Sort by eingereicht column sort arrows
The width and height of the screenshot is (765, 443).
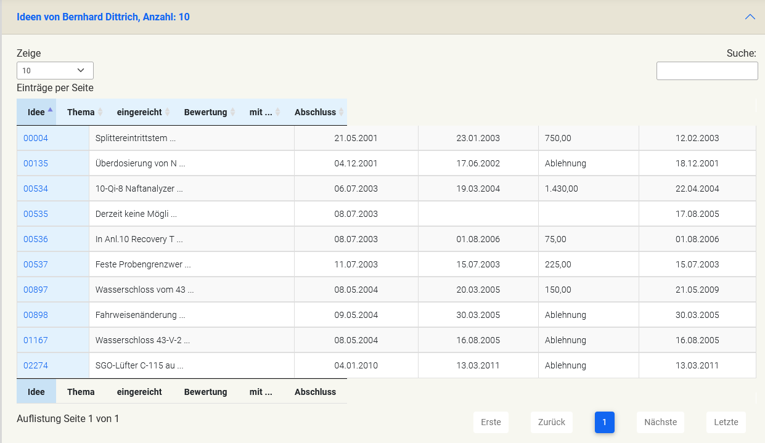(167, 112)
